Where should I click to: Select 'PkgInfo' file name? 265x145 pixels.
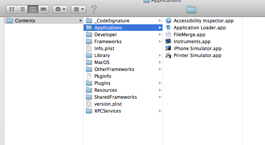[x=103, y=76]
